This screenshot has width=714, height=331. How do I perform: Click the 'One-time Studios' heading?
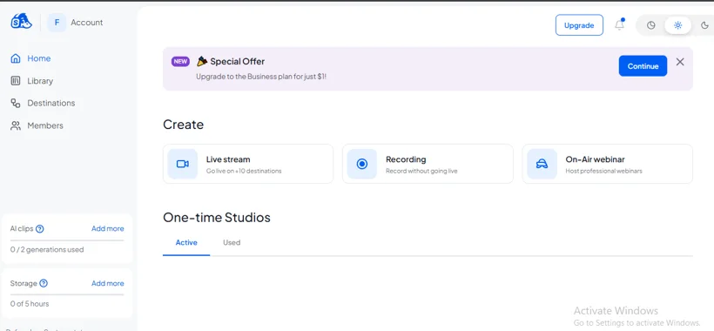pos(217,217)
